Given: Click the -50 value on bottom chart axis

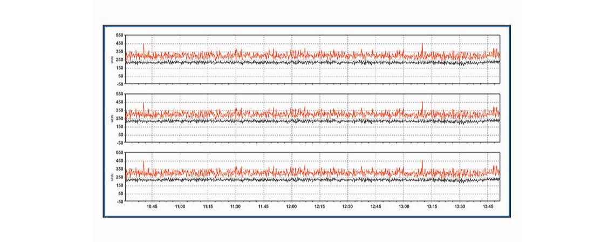Looking at the screenshot, I should tap(119, 201).
